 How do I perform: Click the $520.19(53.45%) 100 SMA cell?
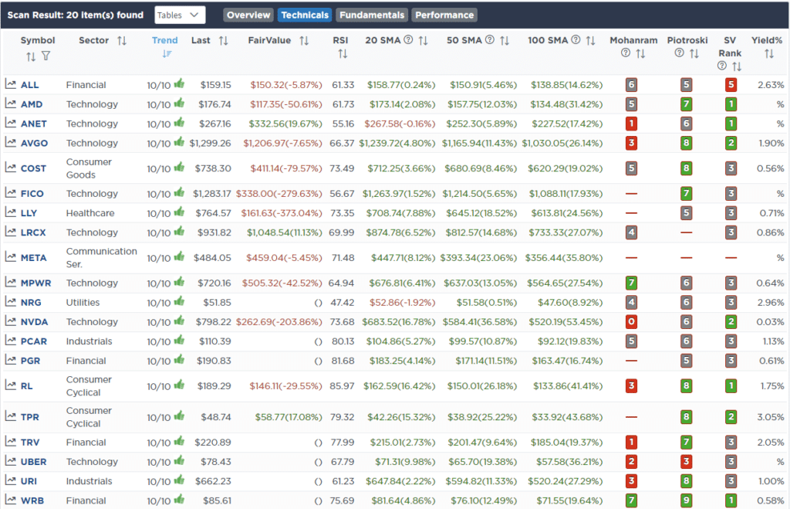pyautogui.click(x=565, y=322)
